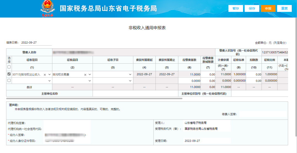Click the 国家税务总局山东省电子税务局 banner title
297x153 pixels.
pos(108,9)
